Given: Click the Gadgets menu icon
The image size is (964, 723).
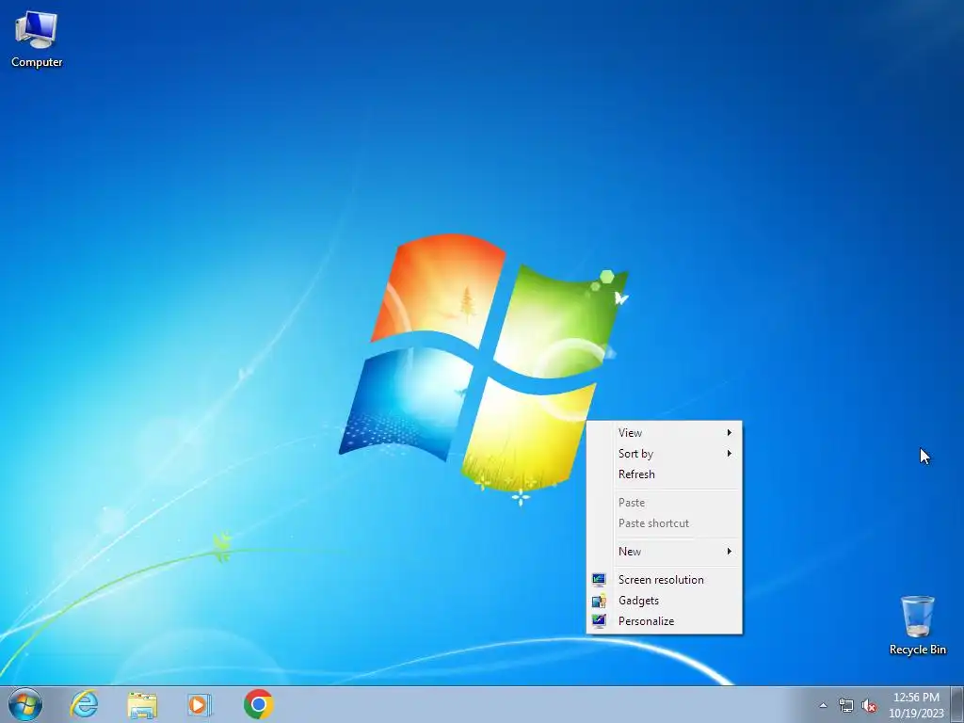Looking at the screenshot, I should (x=599, y=601).
